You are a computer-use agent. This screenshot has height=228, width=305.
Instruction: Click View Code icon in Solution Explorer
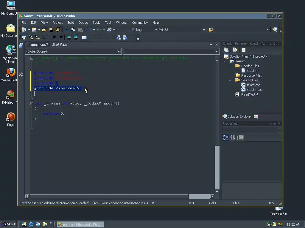[244, 50]
